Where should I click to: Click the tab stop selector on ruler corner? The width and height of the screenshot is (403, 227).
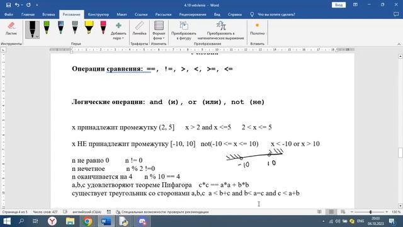(3, 50)
